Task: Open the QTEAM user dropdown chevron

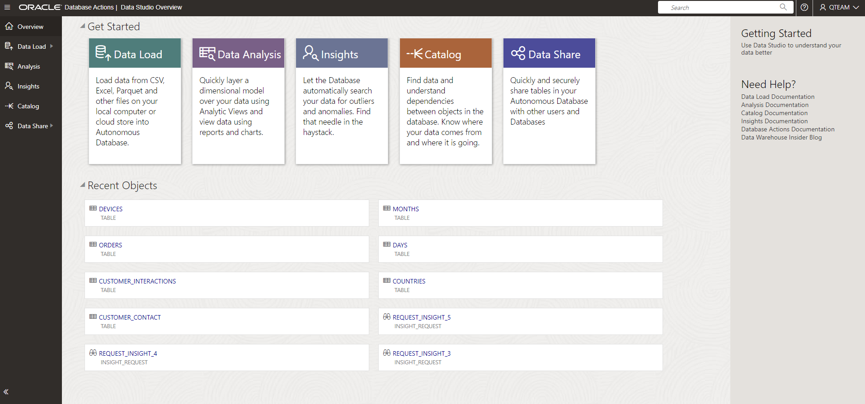Action: 856,7
